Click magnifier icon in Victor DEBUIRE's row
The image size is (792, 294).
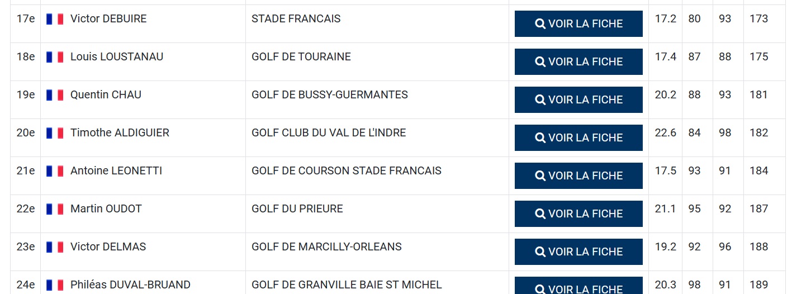click(x=540, y=24)
